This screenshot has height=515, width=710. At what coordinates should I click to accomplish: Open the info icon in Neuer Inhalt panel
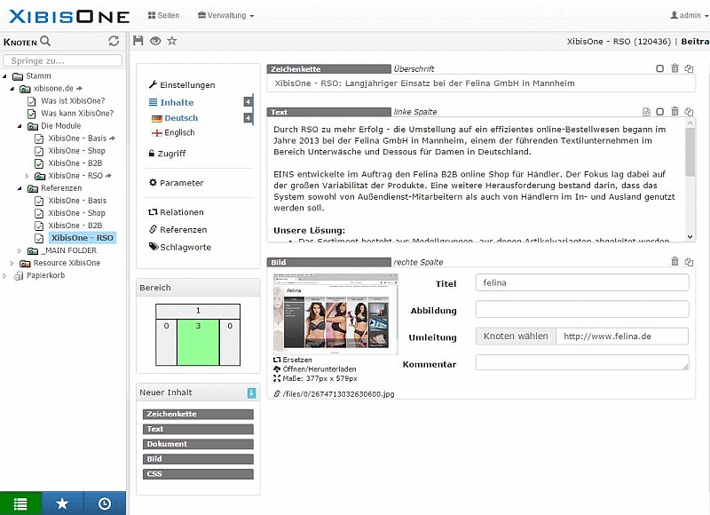pos(252,392)
